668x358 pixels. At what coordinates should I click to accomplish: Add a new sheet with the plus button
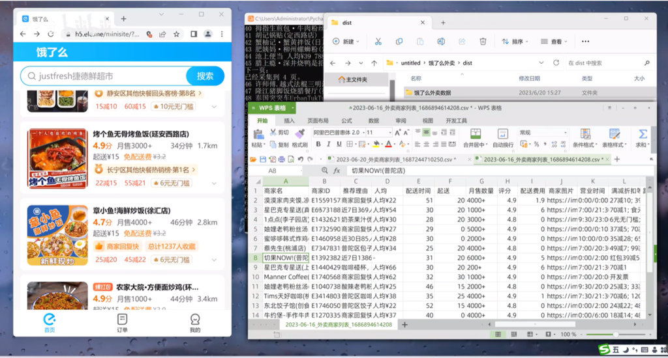(x=404, y=325)
